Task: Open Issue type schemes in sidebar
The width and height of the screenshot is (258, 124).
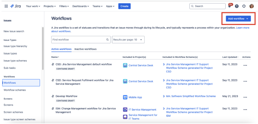Action: pos(15,61)
